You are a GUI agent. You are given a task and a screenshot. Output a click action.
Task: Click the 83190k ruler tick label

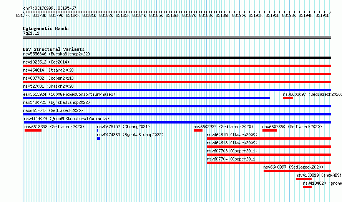tap(239, 15)
